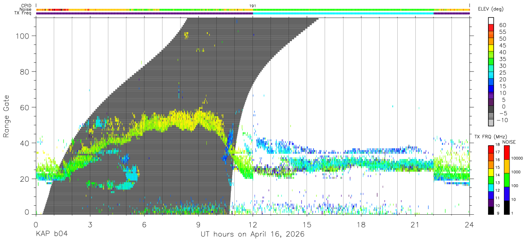Click the 'Noise' row label at top left

[x=25, y=10]
